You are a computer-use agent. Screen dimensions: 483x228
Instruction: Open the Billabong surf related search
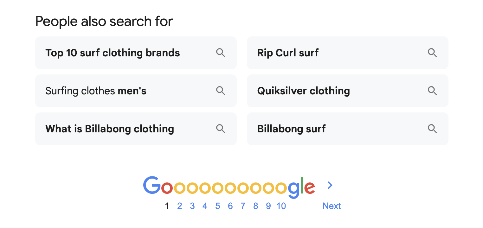[x=291, y=129]
